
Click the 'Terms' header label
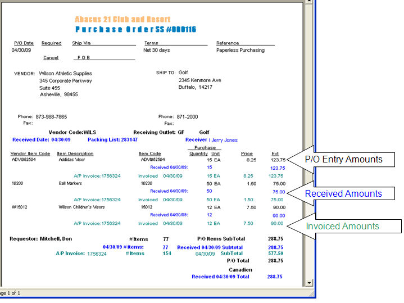[x=151, y=43]
